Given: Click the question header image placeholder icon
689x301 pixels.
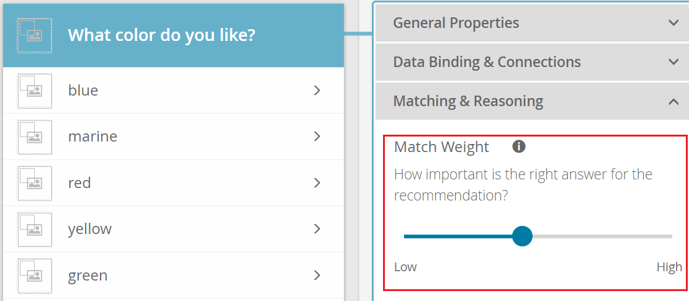Looking at the screenshot, I should tap(35, 35).
